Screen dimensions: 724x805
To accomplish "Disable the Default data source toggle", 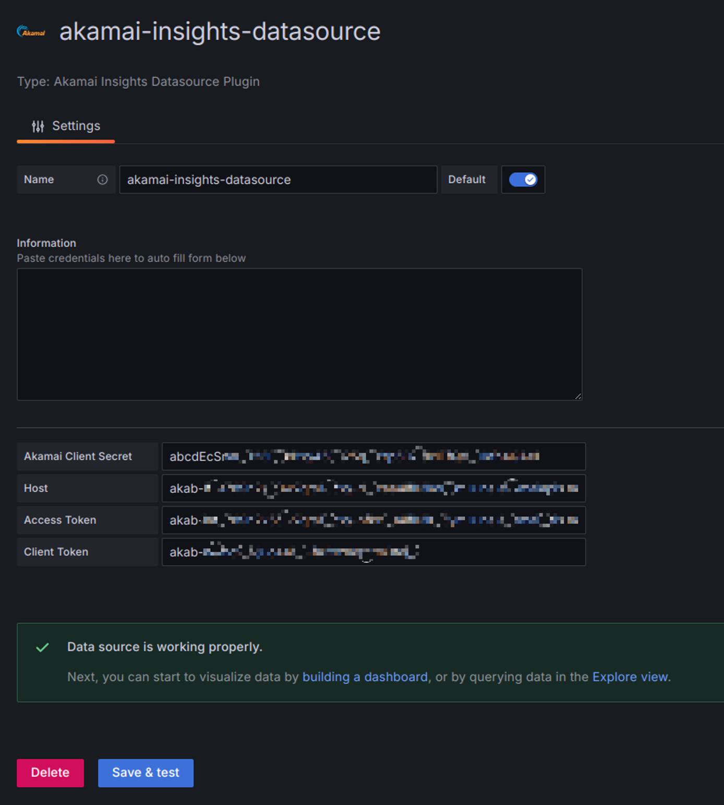I will [x=523, y=180].
